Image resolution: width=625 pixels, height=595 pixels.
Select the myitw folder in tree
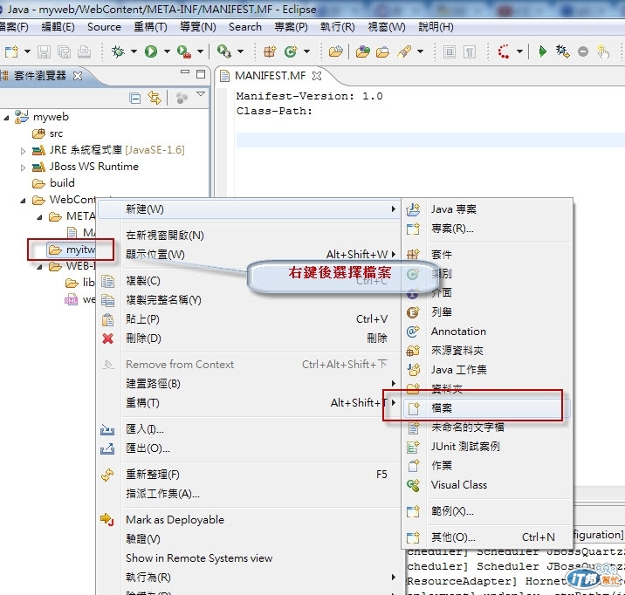pos(72,250)
